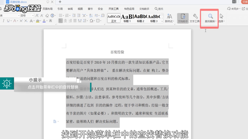Open the font name dropdown arrow
Viewport: 248px width, 139px height.
(19, 16)
